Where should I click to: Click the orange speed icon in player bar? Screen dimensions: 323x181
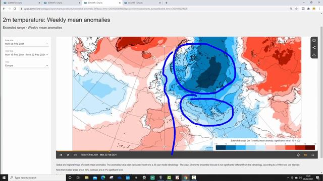pyautogui.click(x=305, y=155)
